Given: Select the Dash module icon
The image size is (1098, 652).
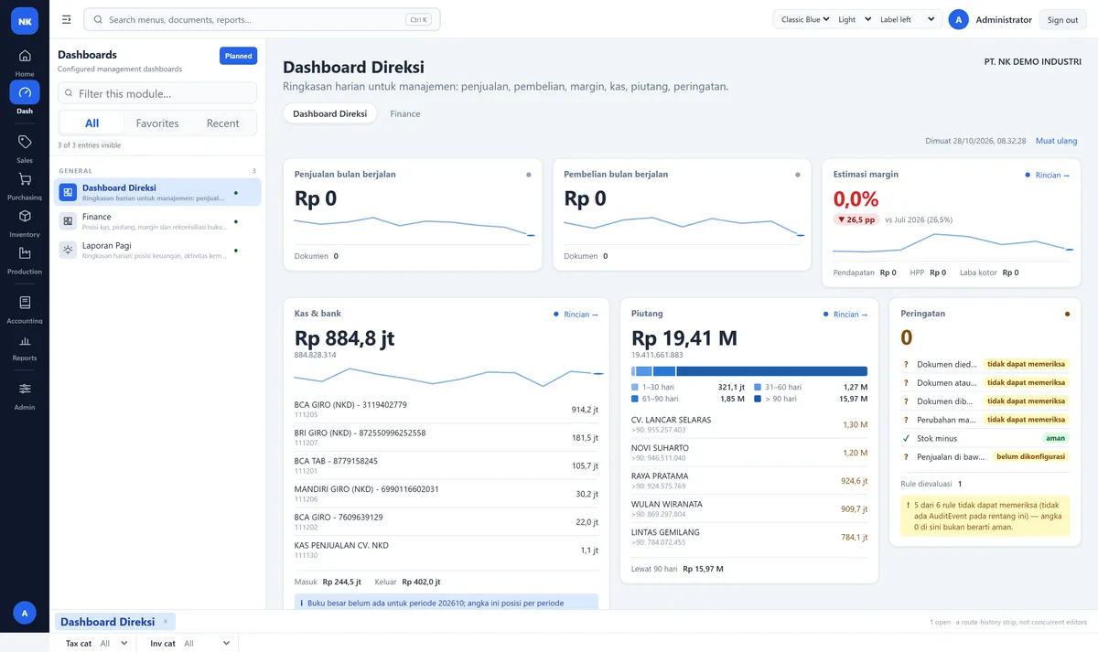Looking at the screenshot, I should [25, 92].
